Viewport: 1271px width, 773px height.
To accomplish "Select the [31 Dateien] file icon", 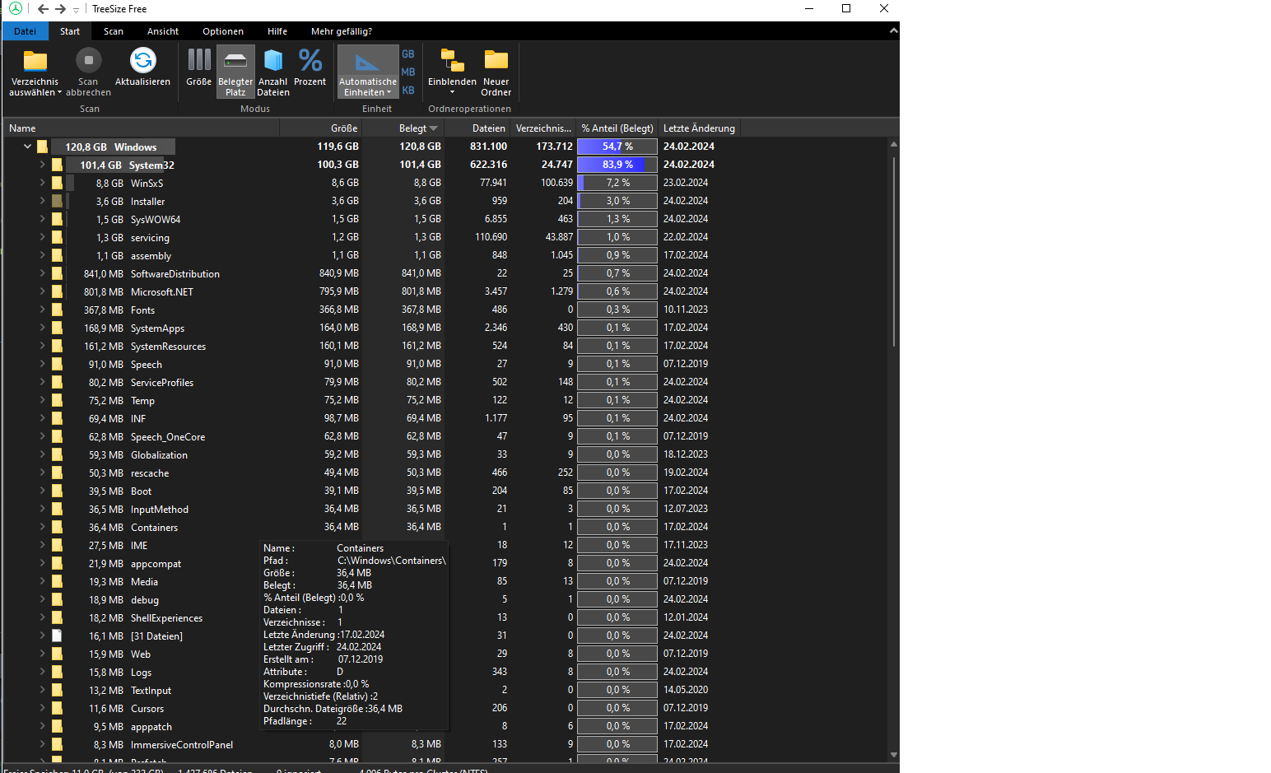I will click(57, 636).
